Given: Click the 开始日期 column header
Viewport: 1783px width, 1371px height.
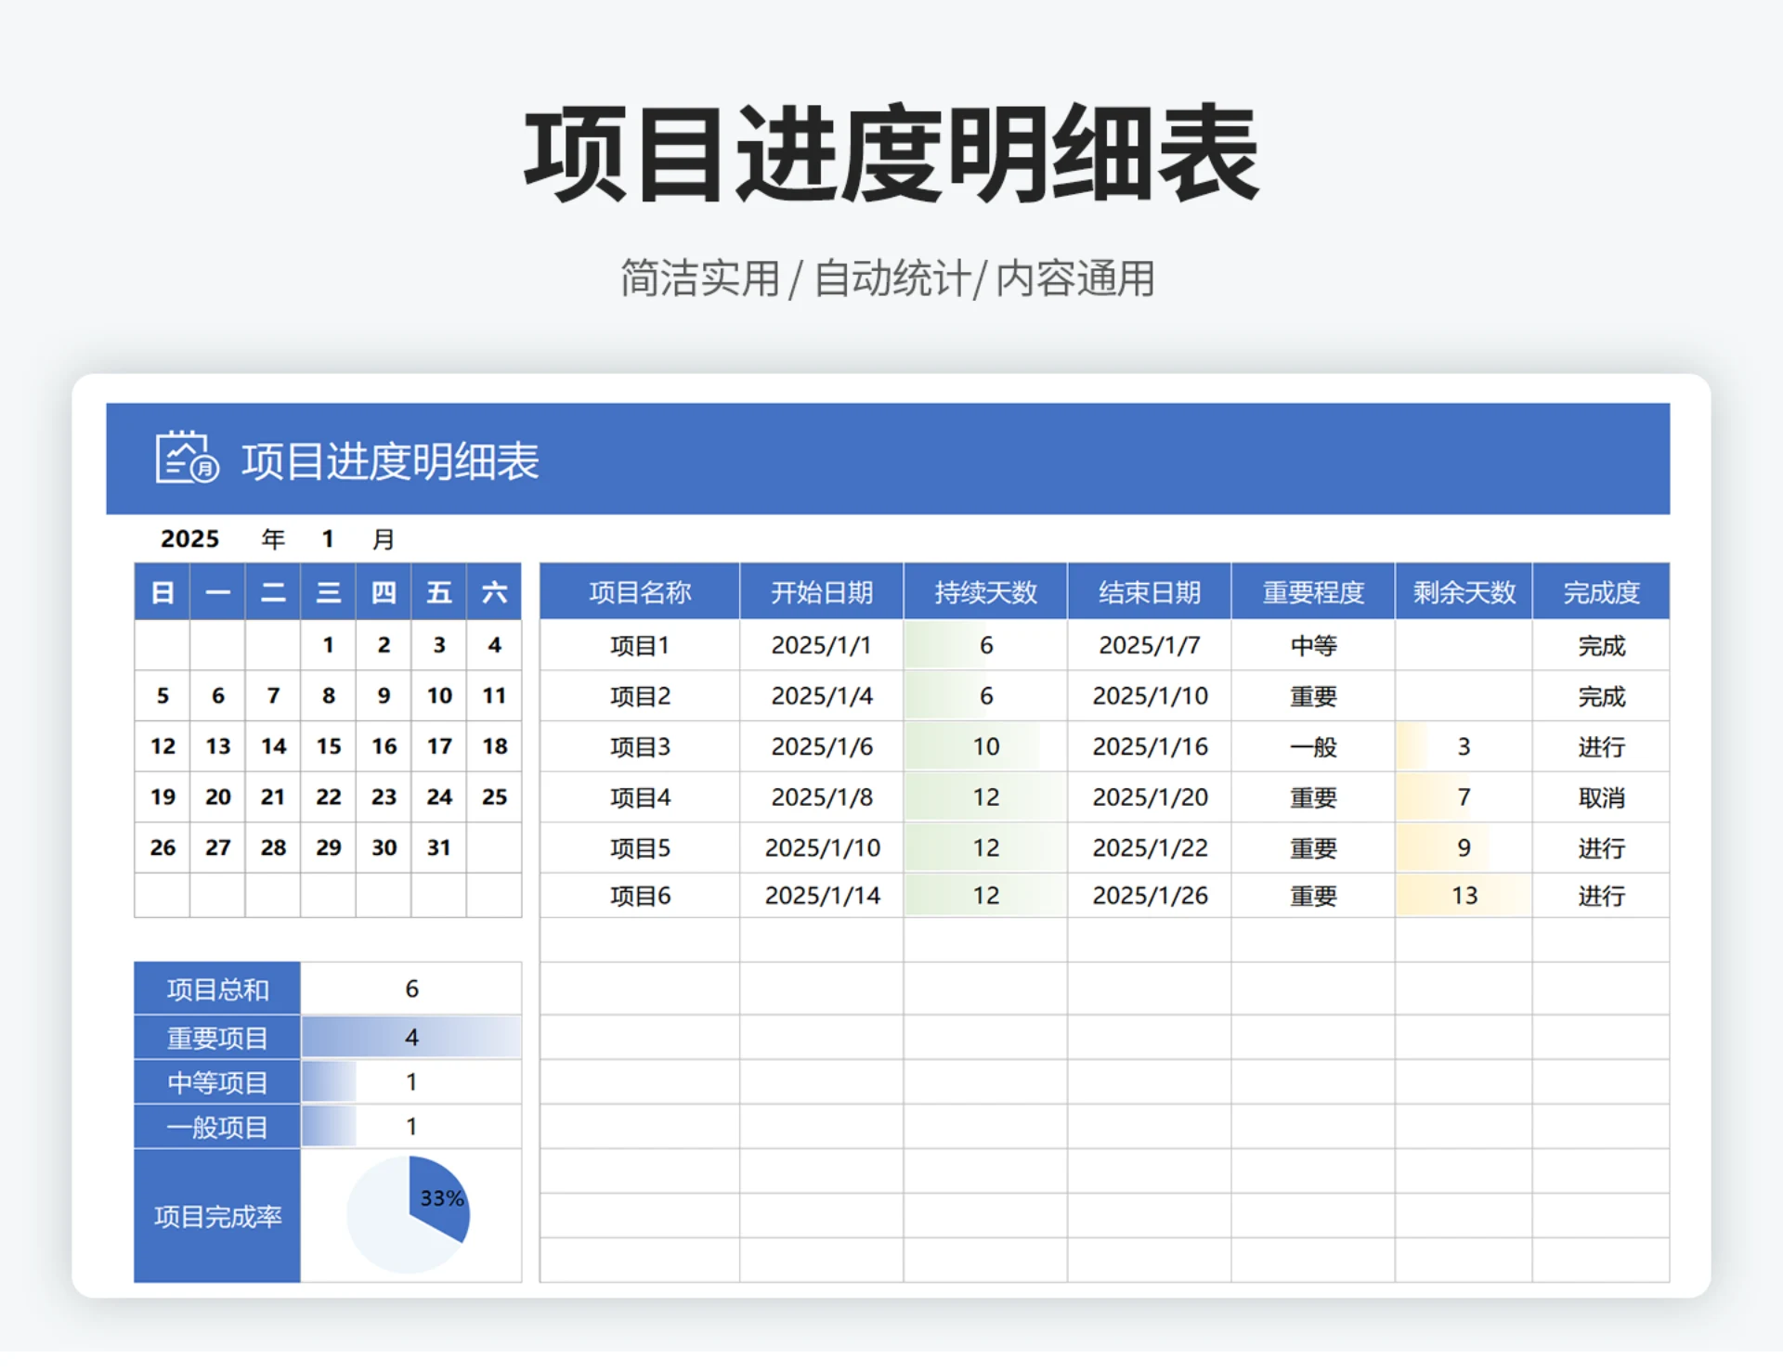Looking at the screenshot, I should pyautogui.click(x=820, y=591).
